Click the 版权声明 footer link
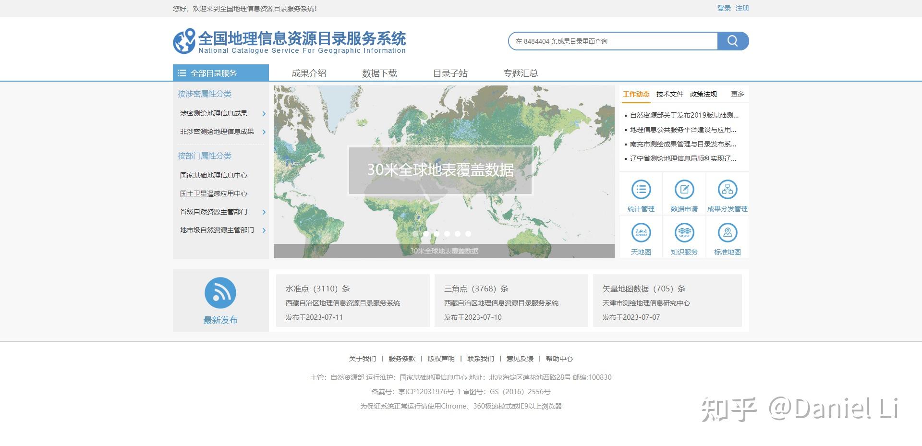Image resolution: width=922 pixels, height=446 pixels. tap(441, 359)
